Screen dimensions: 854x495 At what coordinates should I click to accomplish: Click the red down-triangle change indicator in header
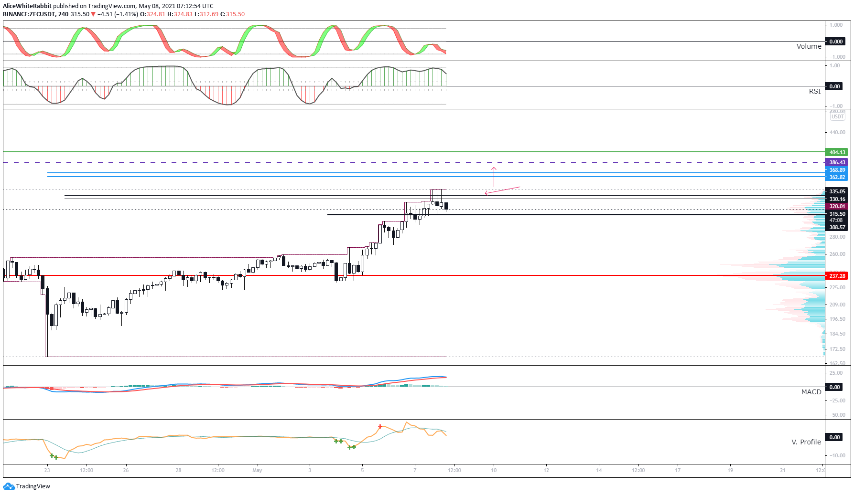(x=94, y=14)
